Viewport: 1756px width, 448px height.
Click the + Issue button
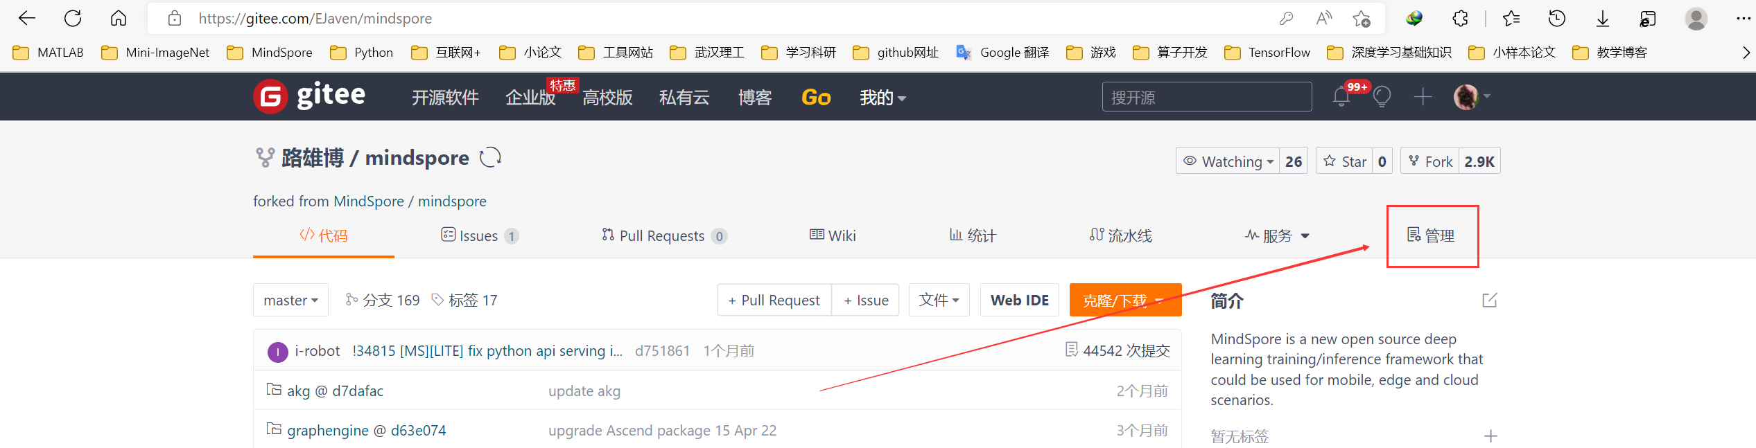coord(866,300)
